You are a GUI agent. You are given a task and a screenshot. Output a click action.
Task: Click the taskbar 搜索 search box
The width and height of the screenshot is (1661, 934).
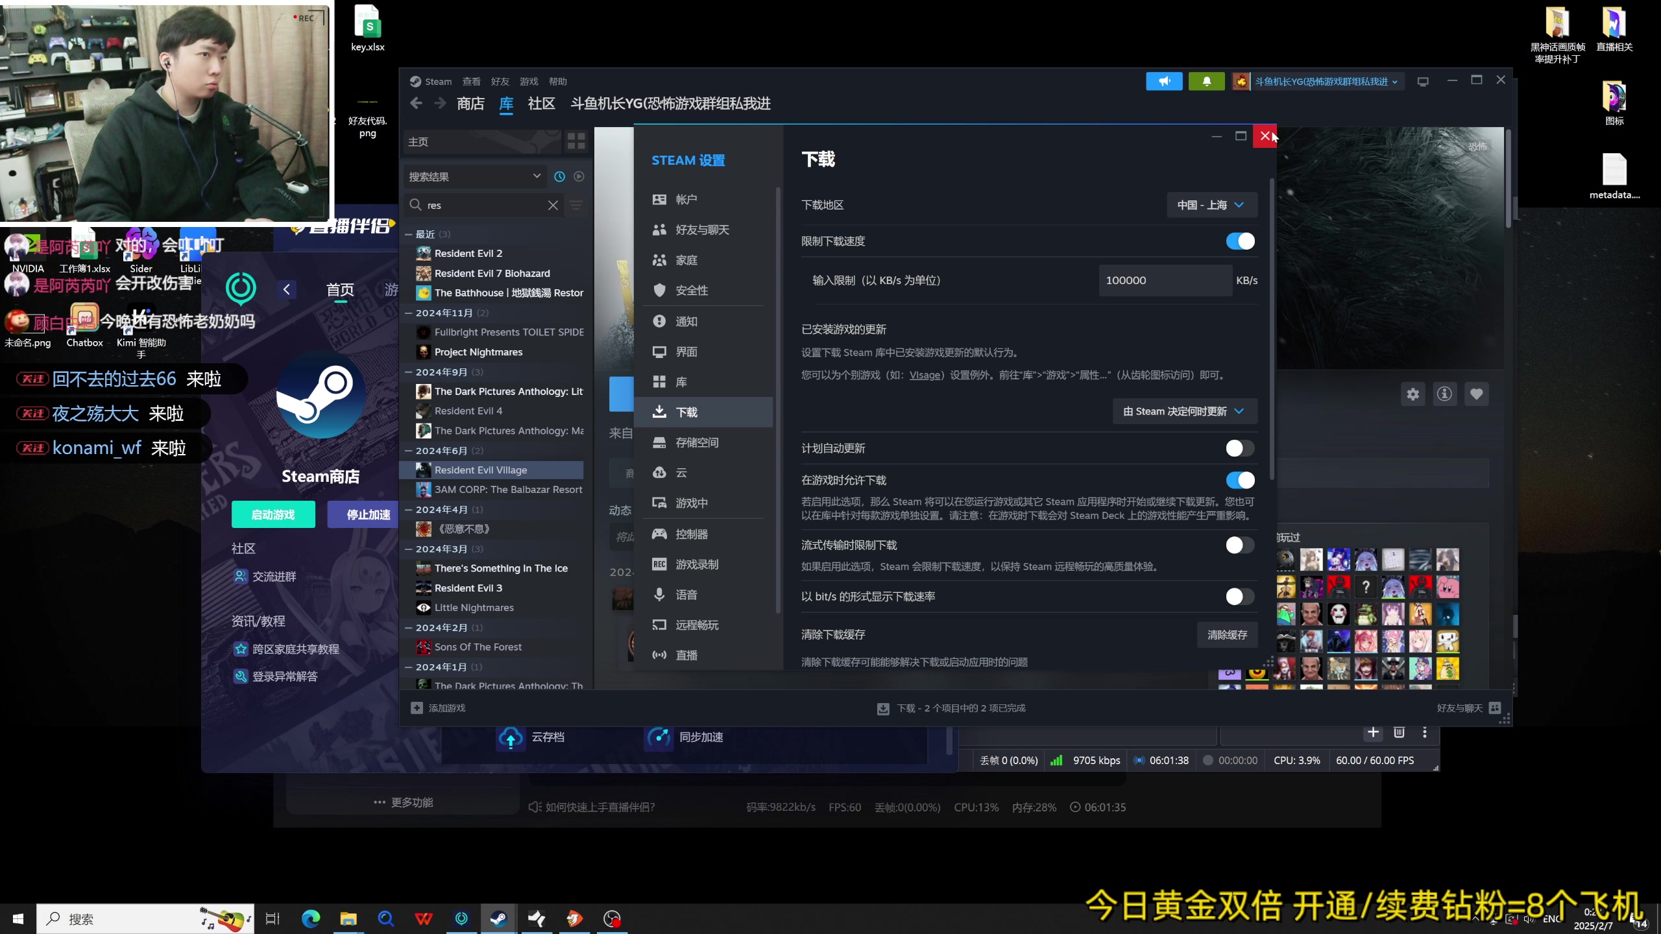click(145, 918)
